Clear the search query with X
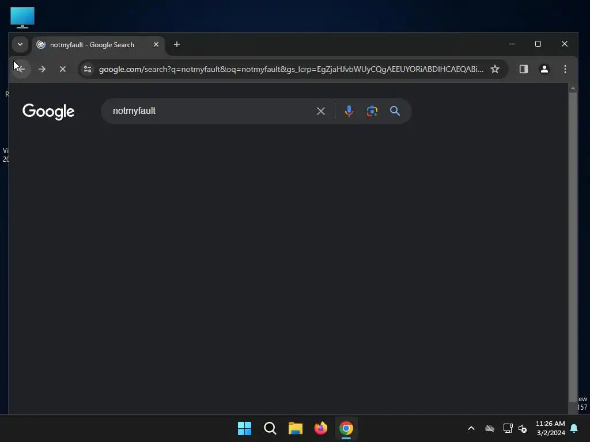 [320, 111]
